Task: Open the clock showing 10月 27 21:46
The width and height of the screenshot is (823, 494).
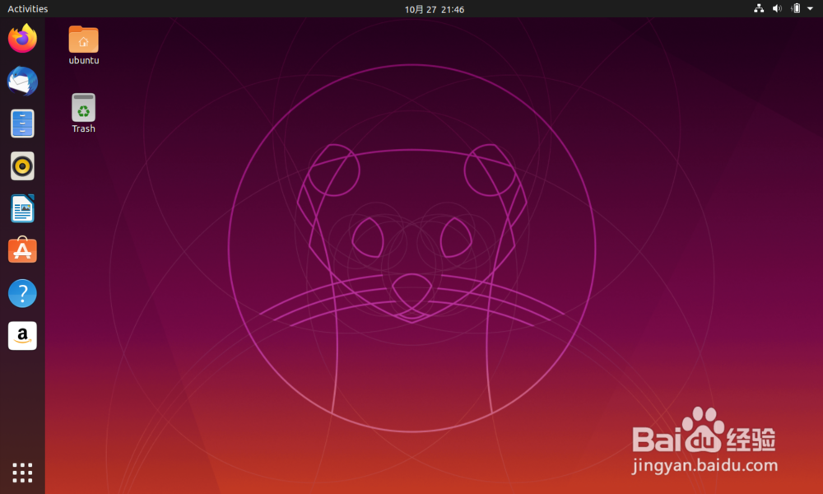Action: coord(434,9)
